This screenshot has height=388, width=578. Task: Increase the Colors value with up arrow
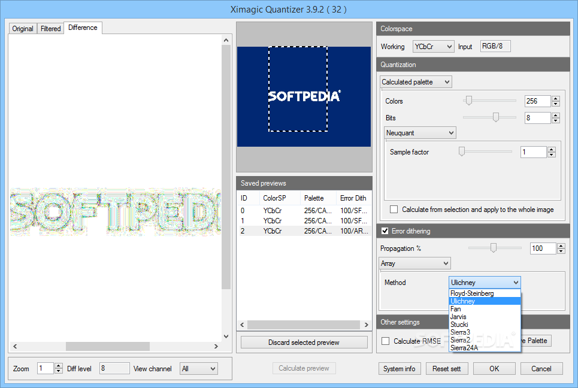coord(556,98)
